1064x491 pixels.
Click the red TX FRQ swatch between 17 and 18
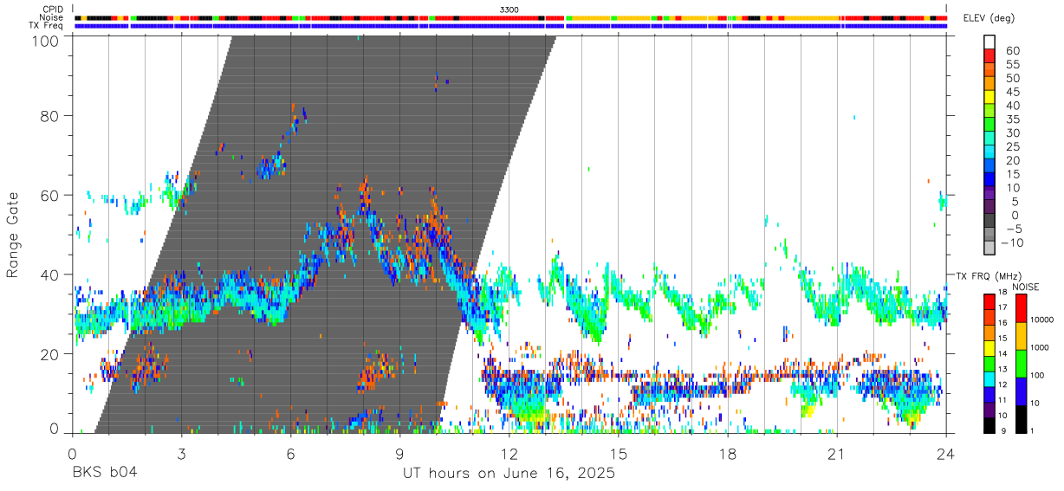click(x=989, y=301)
